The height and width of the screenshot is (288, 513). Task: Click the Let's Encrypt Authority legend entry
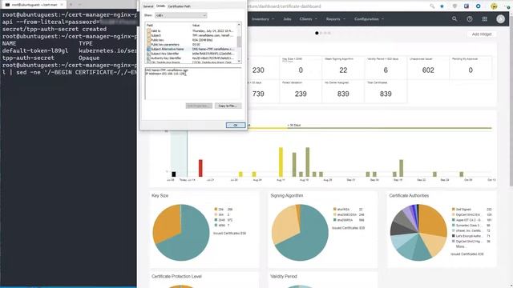pyautogui.click(x=471, y=236)
